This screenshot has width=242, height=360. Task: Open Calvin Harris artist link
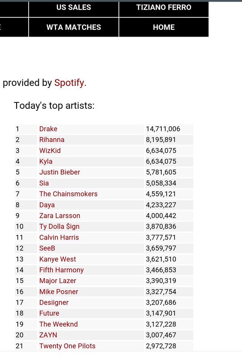click(59, 237)
